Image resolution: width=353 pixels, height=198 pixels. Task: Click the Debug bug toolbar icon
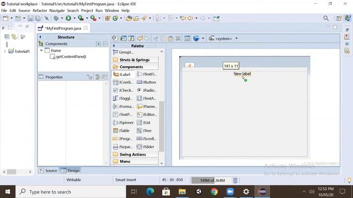(56, 18)
